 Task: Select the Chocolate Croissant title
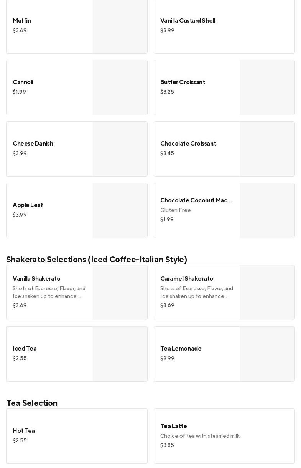(x=188, y=144)
